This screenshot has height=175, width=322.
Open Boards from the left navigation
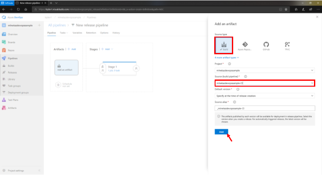click(13, 42)
